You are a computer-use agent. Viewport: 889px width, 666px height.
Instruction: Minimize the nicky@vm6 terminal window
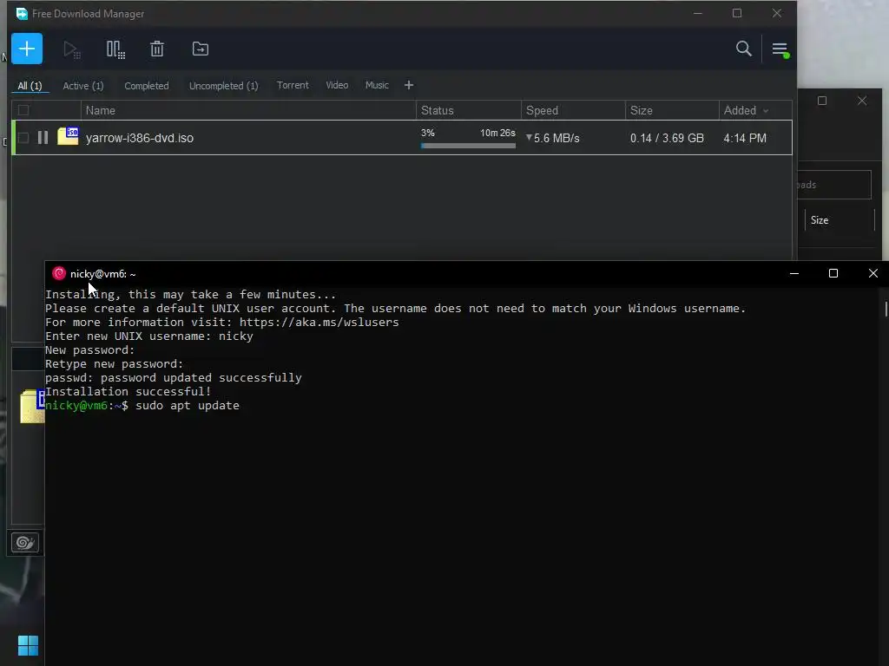click(x=794, y=273)
